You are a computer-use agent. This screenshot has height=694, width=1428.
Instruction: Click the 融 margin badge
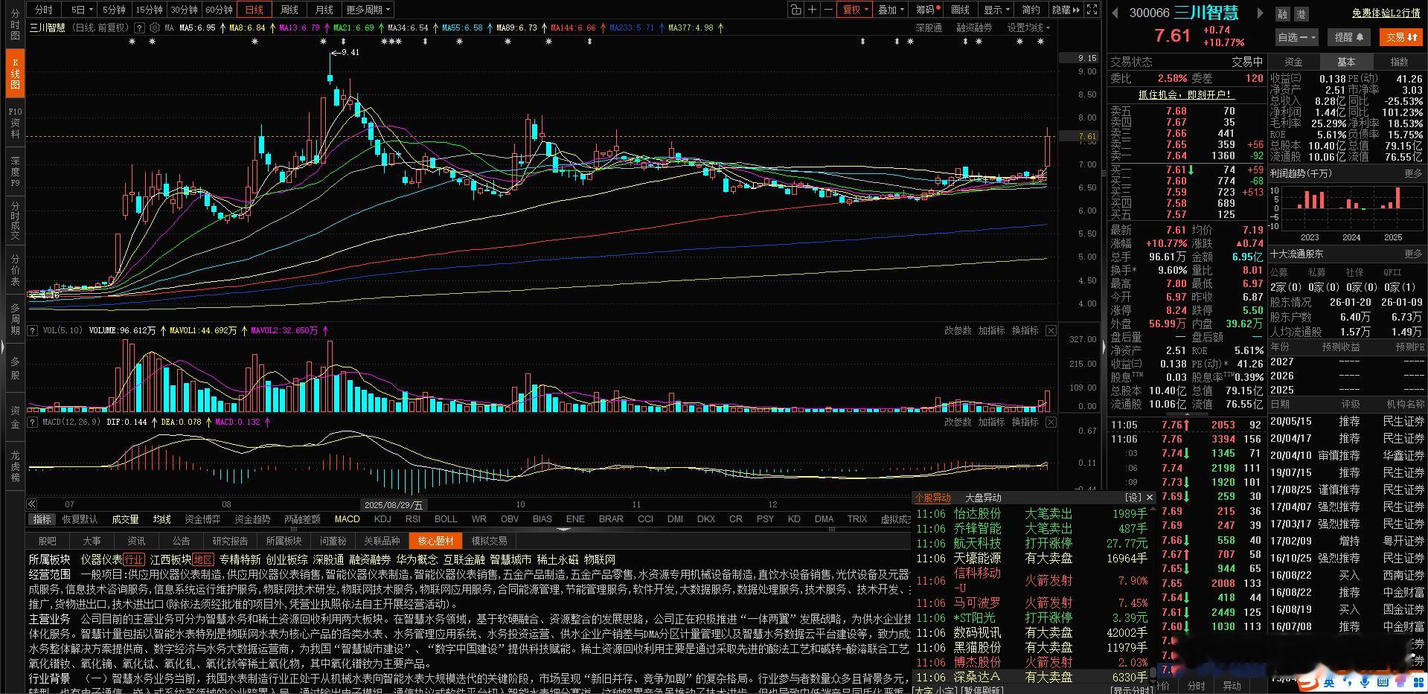point(1282,13)
